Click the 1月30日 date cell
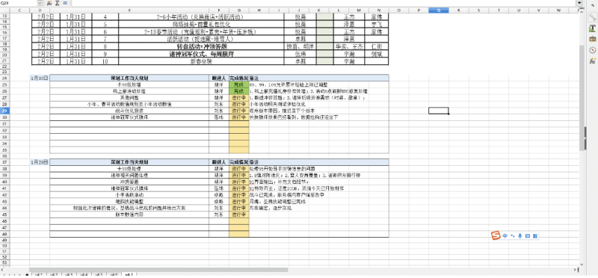 40,78
